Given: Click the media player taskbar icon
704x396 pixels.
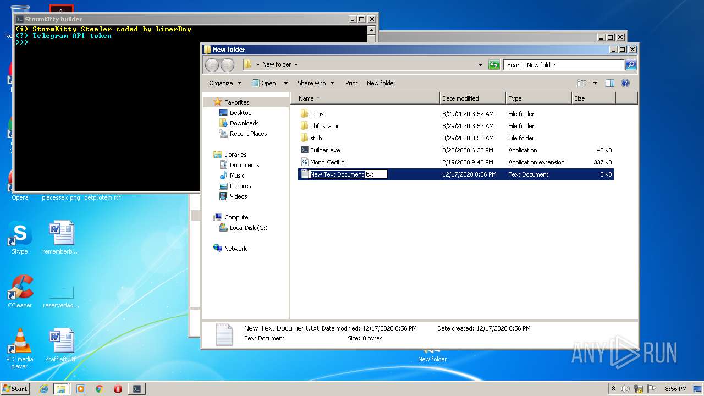Looking at the screenshot, I should (81, 389).
